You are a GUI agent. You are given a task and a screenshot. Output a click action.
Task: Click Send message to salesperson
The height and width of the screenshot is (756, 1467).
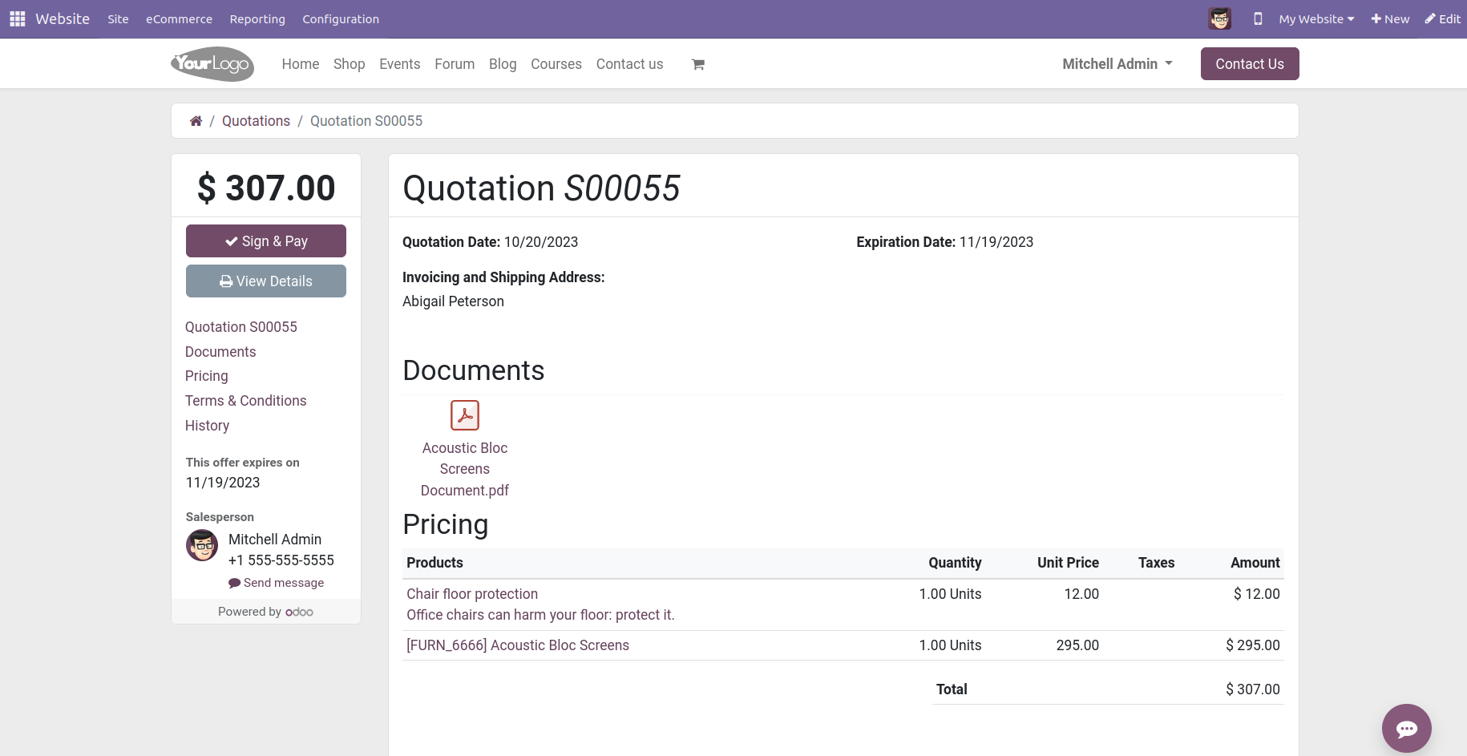click(x=277, y=583)
